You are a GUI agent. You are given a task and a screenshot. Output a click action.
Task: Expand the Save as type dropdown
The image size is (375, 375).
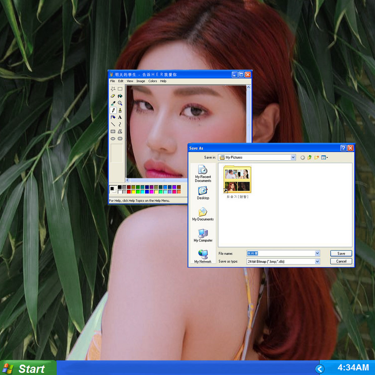(317, 262)
